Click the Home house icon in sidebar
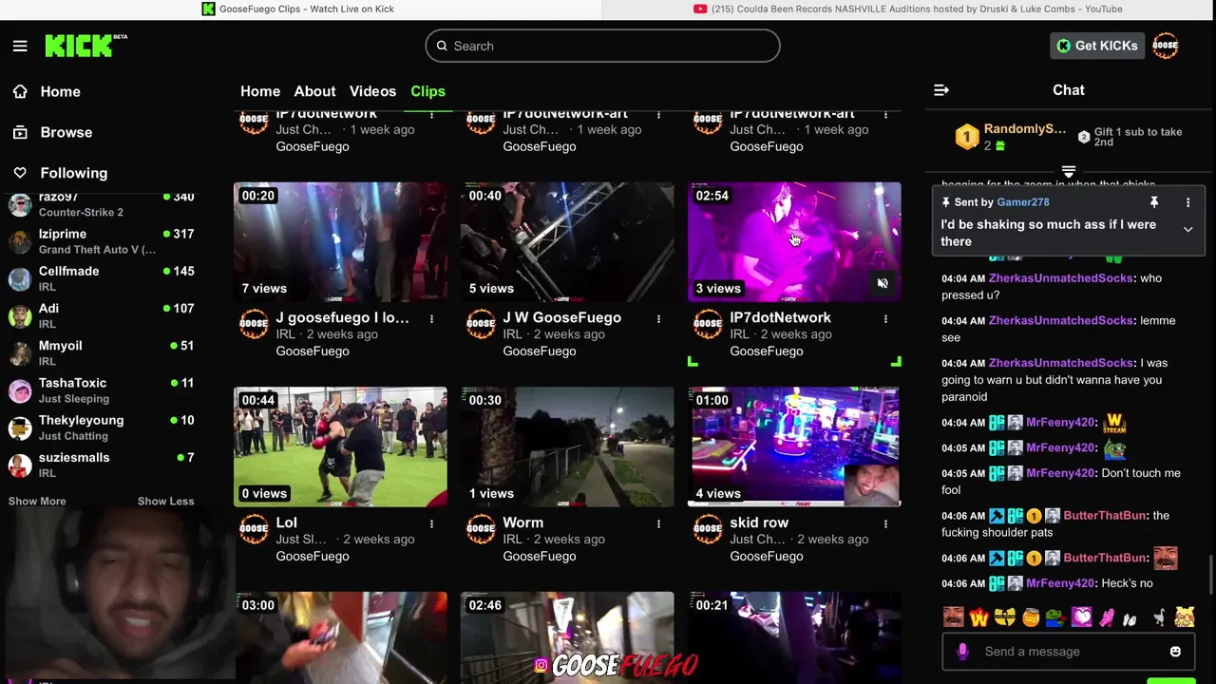Screen dimensions: 1216x684 point(20,91)
